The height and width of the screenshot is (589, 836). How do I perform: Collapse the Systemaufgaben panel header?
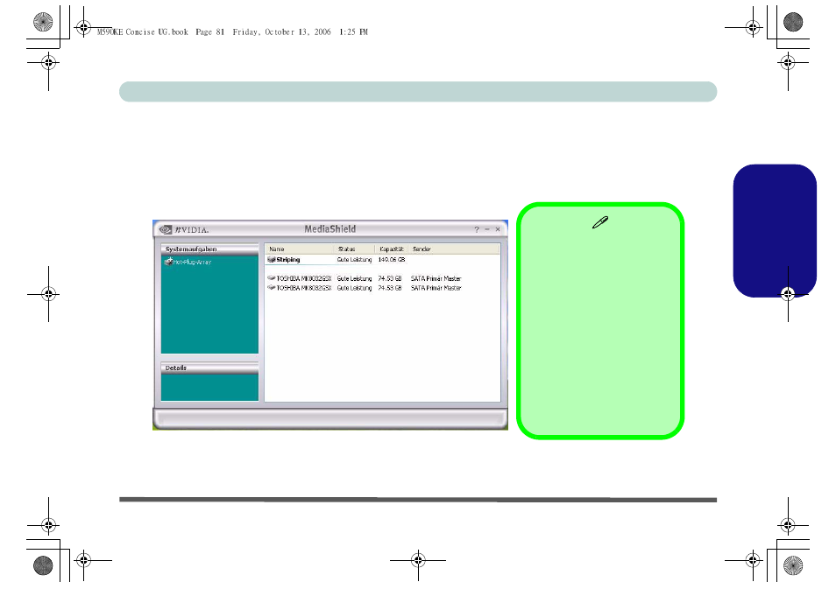[x=209, y=249]
